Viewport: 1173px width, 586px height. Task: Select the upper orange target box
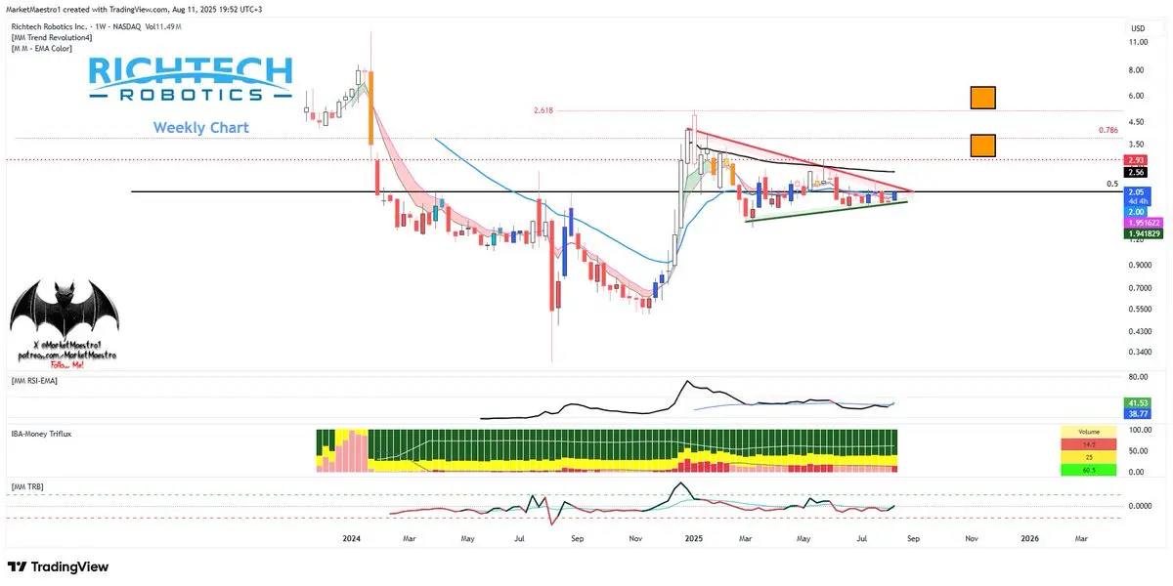[x=982, y=98]
